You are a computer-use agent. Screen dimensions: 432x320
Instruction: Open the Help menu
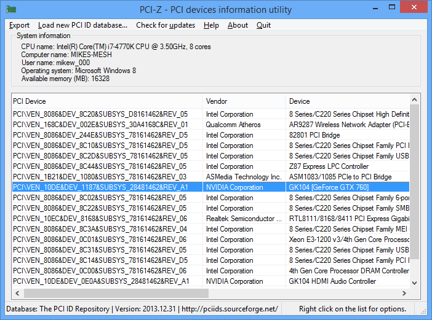pos(211,25)
